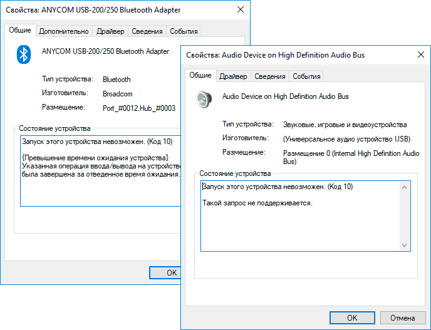Select the Общие tab in ANYCOM window
This screenshot has height=330, width=431.
click(20, 30)
